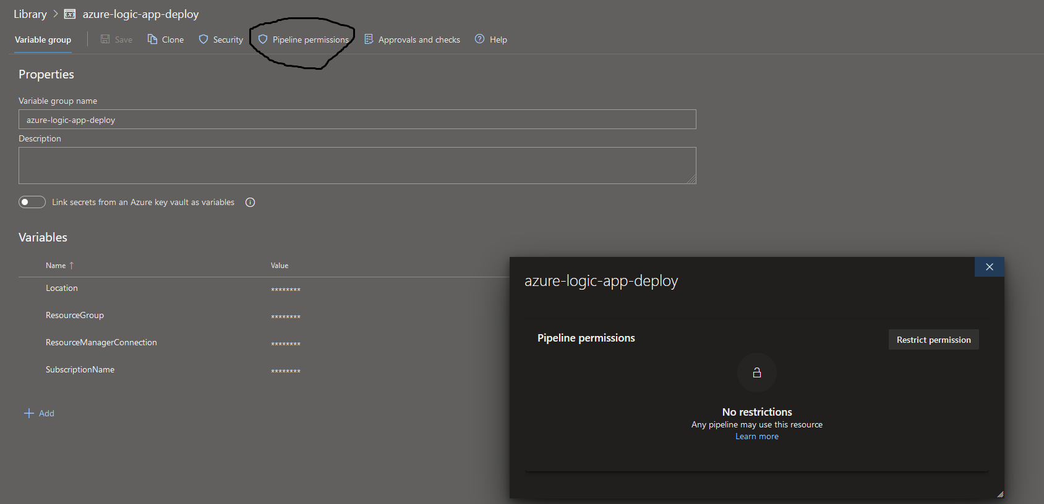Click the Value column header
Image resolution: width=1044 pixels, height=504 pixels.
pos(280,266)
